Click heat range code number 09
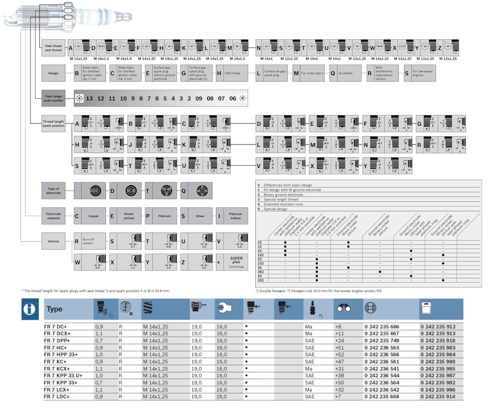 199,98
